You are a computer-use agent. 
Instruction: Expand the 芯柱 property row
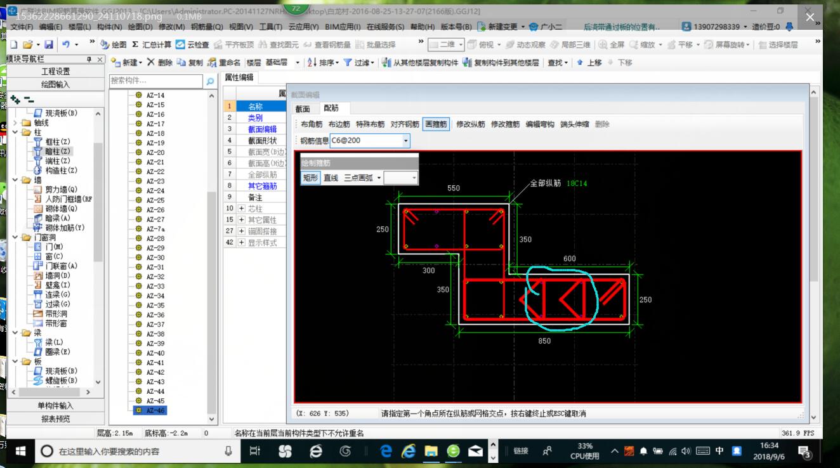[242, 209]
